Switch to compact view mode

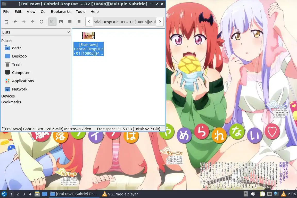(70, 22)
